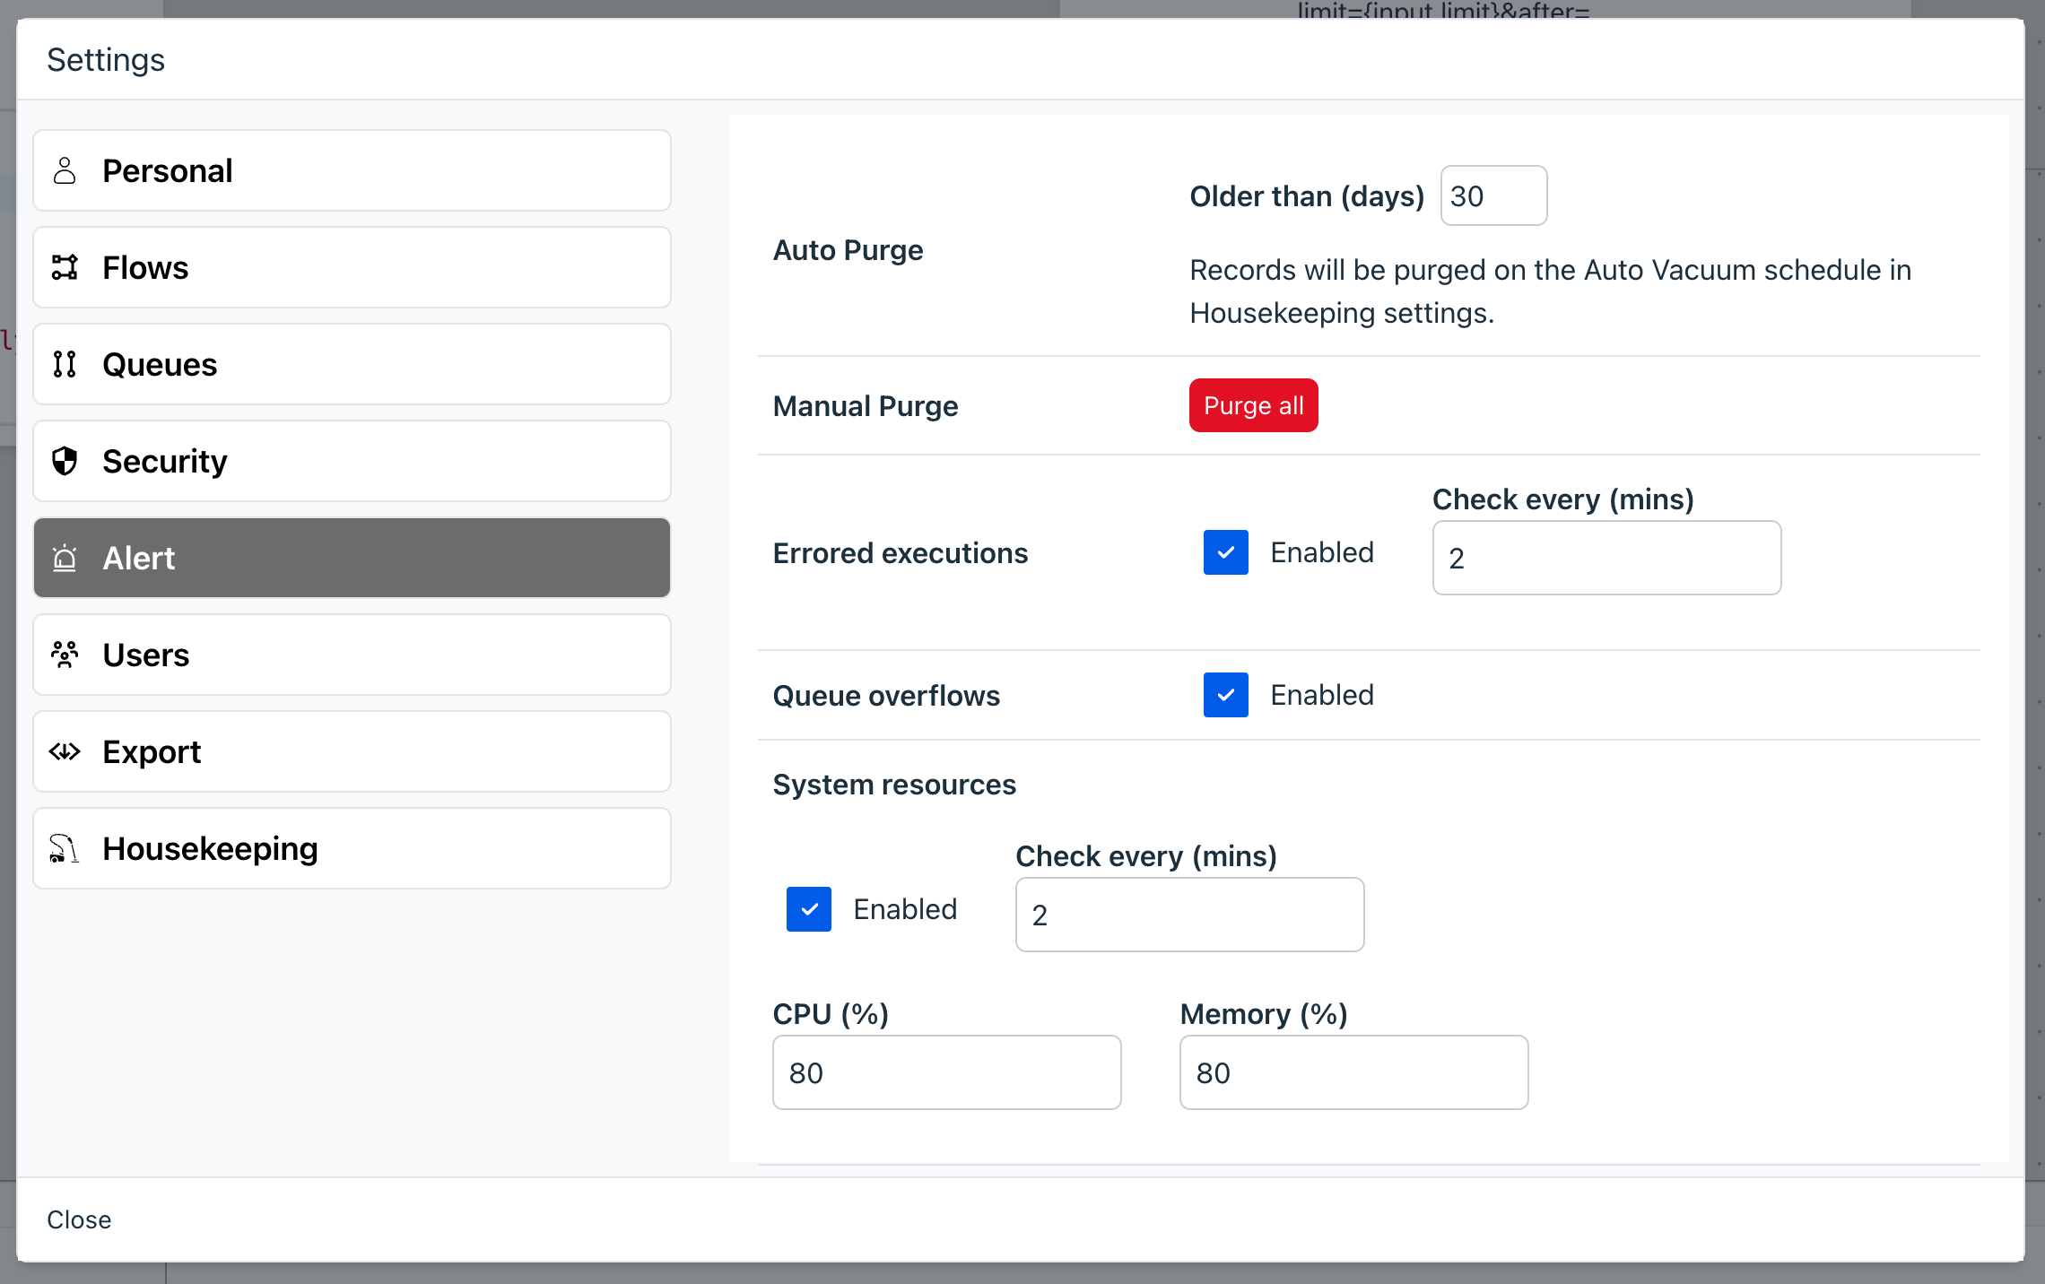The image size is (2045, 1284).
Task: Disable Errored executions monitoring
Action: pos(1225,551)
